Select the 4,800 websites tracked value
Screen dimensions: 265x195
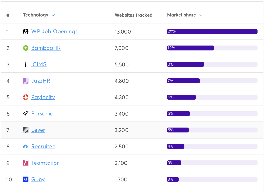point(122,81)
